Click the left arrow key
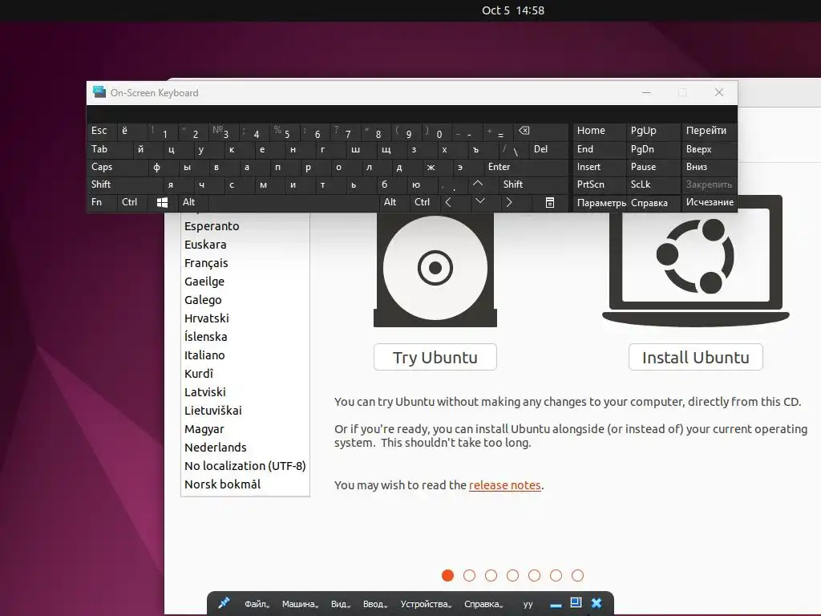This screenshot has width=821, height=616. [448, 202]
